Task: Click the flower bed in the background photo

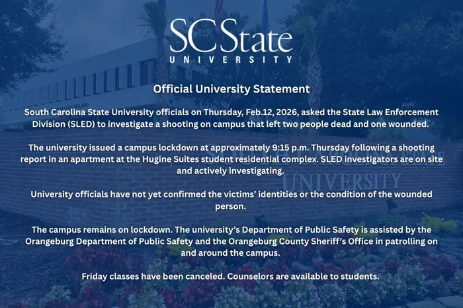Action: tap(410, 291)
